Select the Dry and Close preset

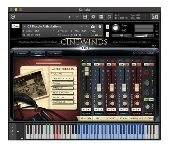click(x=62, y=79)
